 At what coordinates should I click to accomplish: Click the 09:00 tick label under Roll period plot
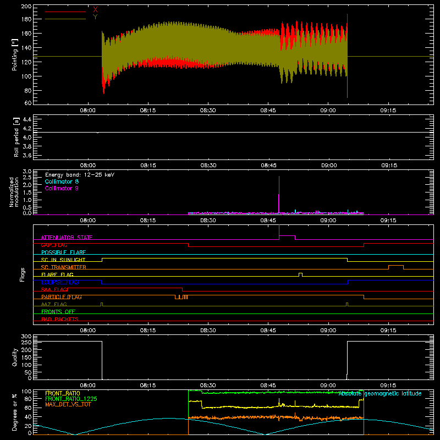(329, 166)
